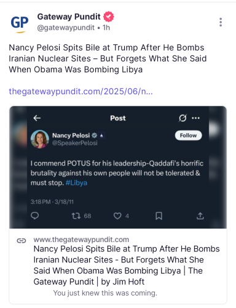Click the share upload icon
The width and height of the screenshot is (236, 308).
coord(200,216)
